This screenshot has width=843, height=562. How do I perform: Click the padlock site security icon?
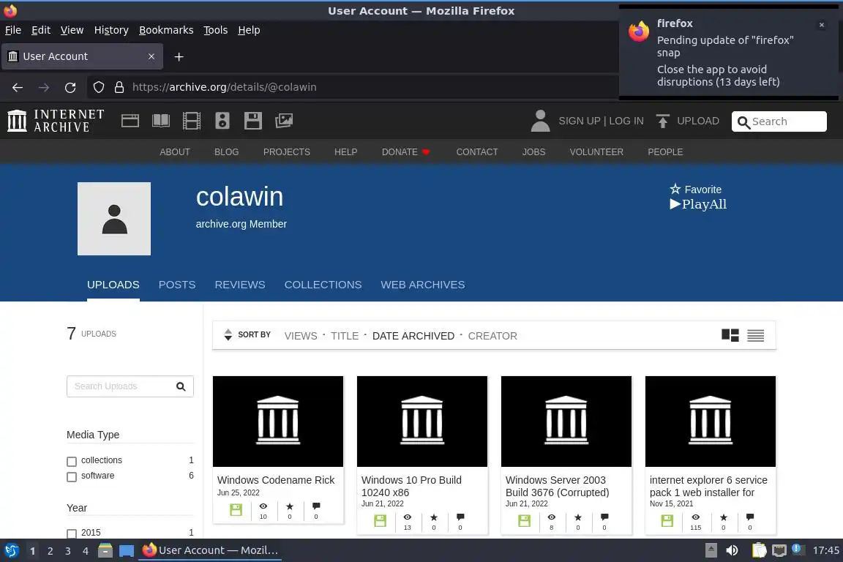tap(119, 87)
